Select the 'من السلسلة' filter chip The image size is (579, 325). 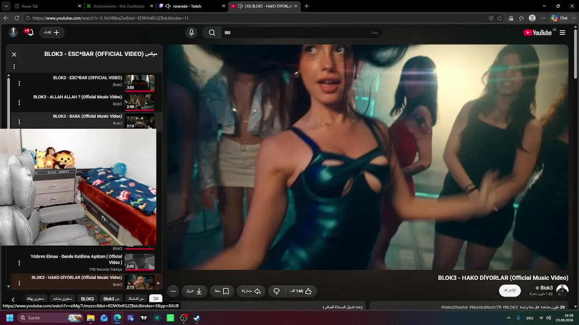tap(136, 299)
